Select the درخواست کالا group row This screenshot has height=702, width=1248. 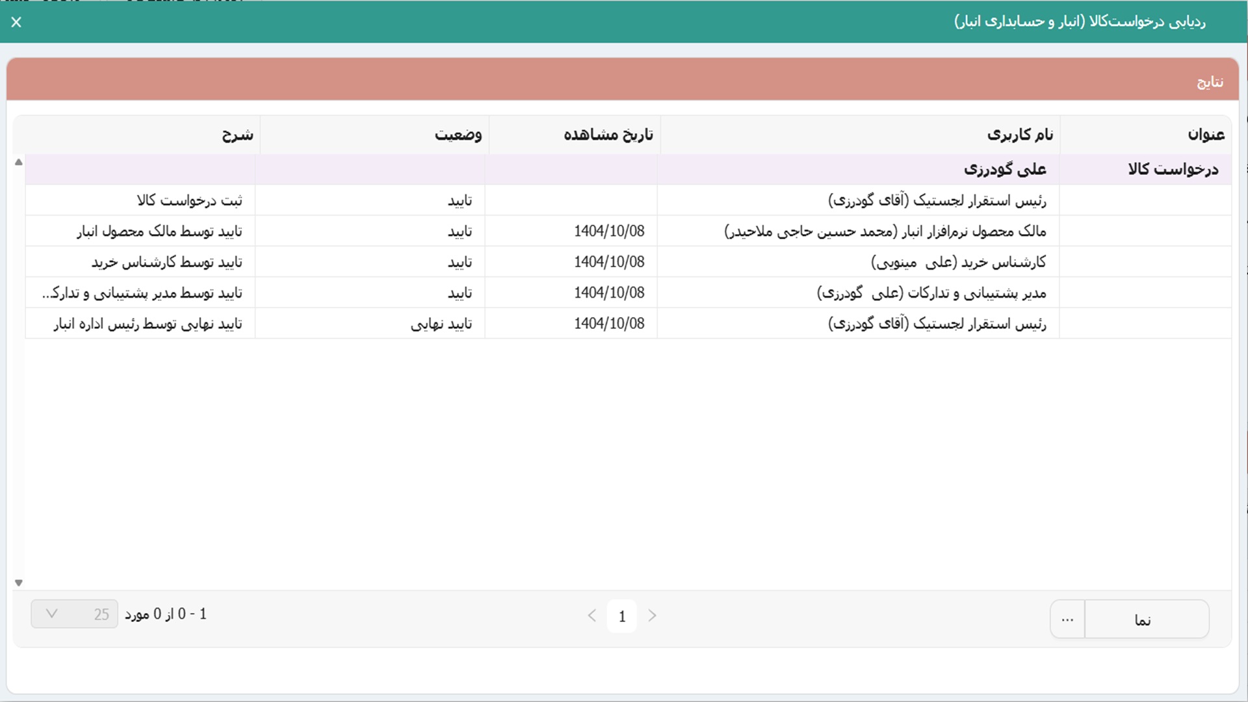[x=1173, y=170]
